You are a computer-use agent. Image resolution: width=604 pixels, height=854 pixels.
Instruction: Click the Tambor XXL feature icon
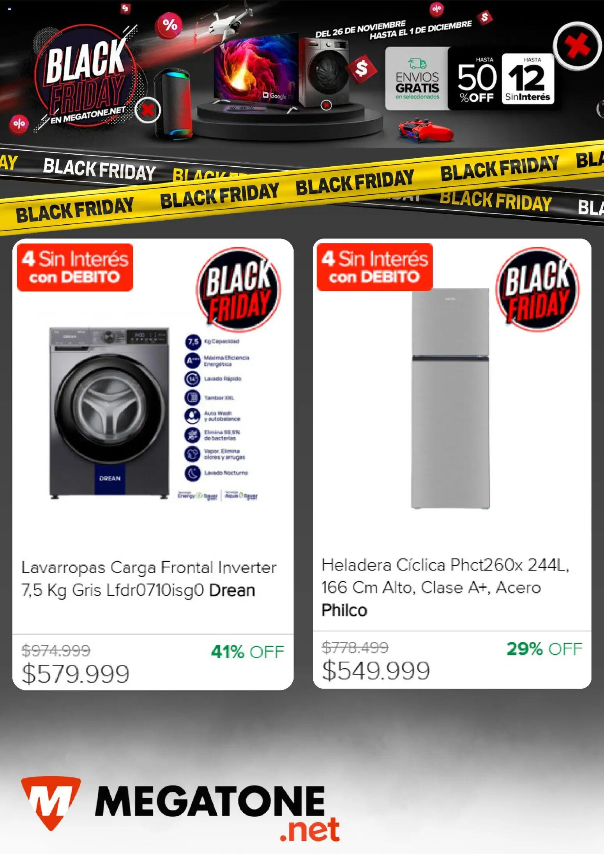point(193,398)
